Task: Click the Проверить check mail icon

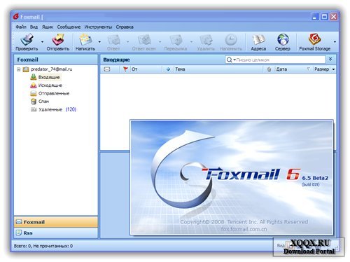Action: tap(27, 39)
